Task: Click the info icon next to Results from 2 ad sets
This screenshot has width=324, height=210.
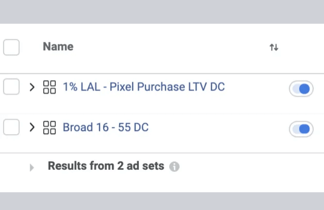Action: 174,167
